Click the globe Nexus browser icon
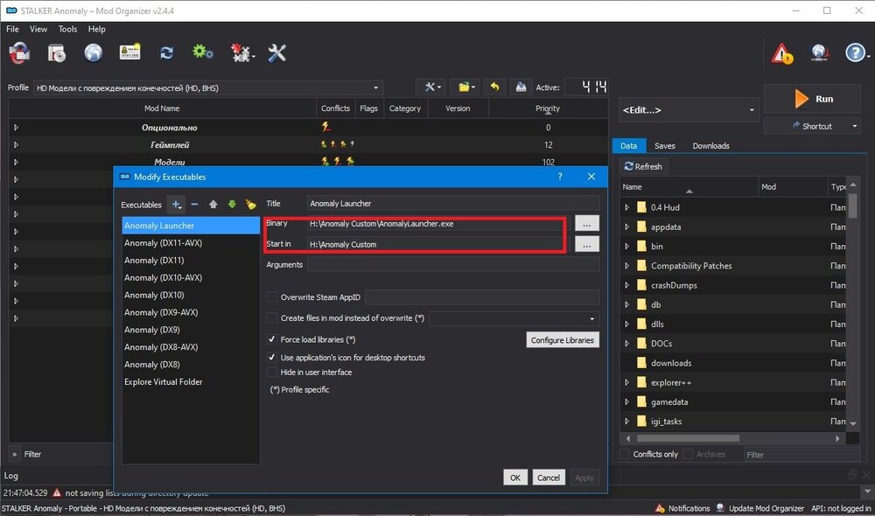Screen dimensions: 875x516 pos(94,53)
